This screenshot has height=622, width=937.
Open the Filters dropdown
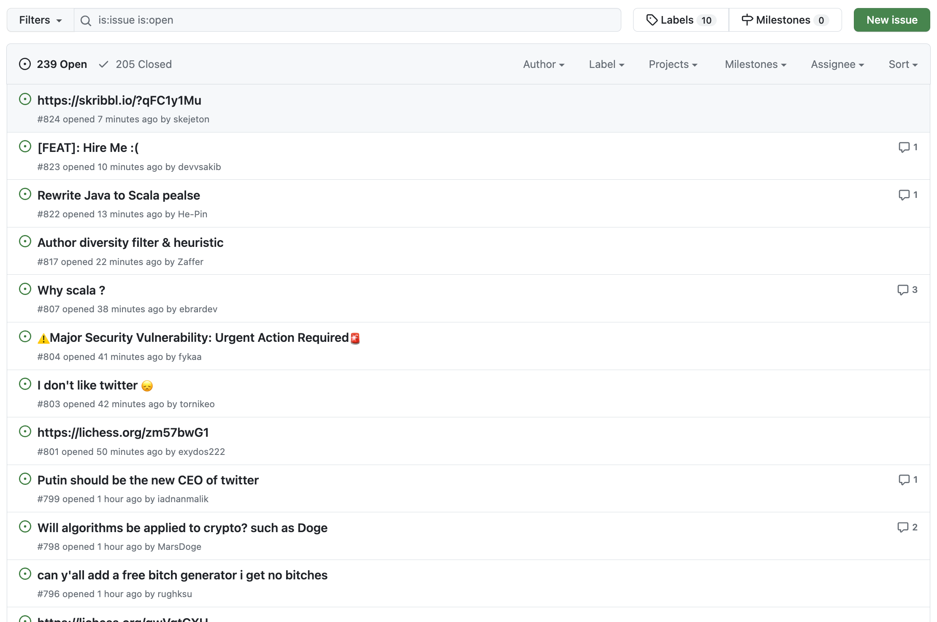(41, 20)
